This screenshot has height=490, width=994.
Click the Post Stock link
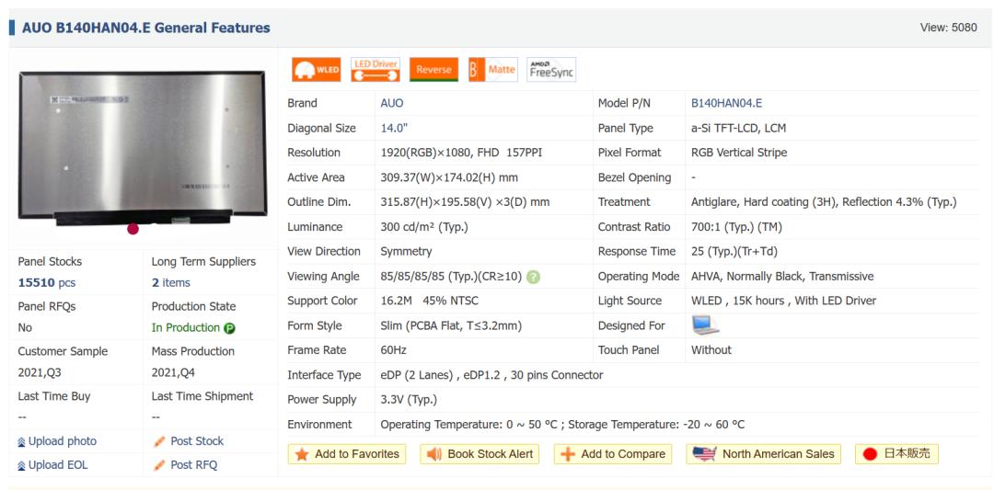(197, 441)
